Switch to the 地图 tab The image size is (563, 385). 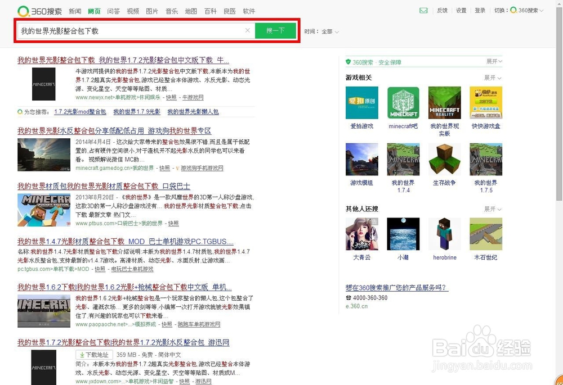(x=191, y=11)
